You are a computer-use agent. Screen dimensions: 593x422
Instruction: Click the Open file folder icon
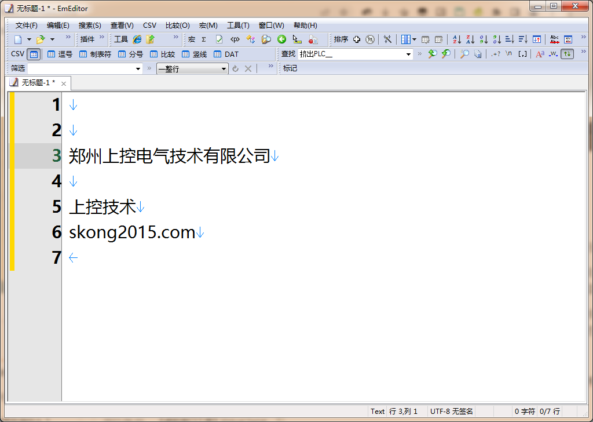coord(41,39)
